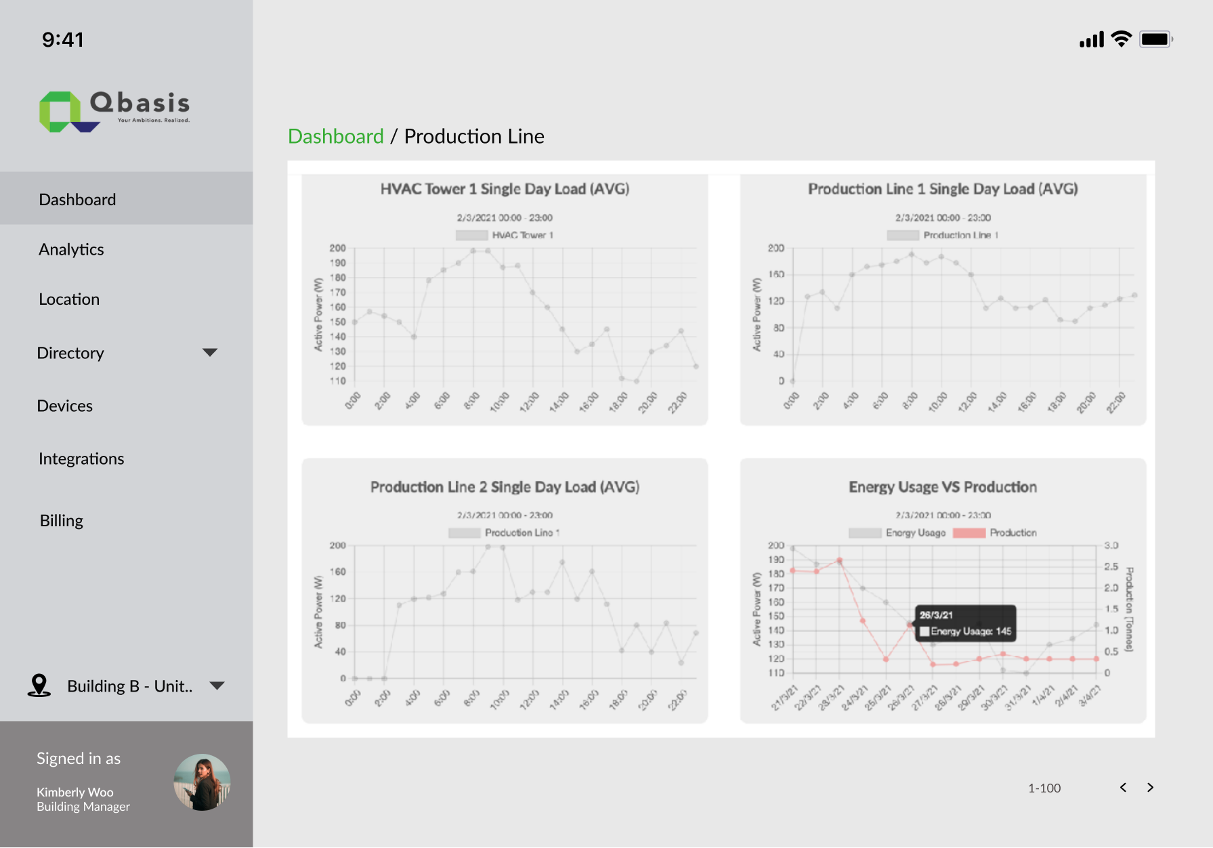Open the Building B unit dropdown
Image resolution: width=1213 pixels, height=848 pixels.
coord(217,685)
